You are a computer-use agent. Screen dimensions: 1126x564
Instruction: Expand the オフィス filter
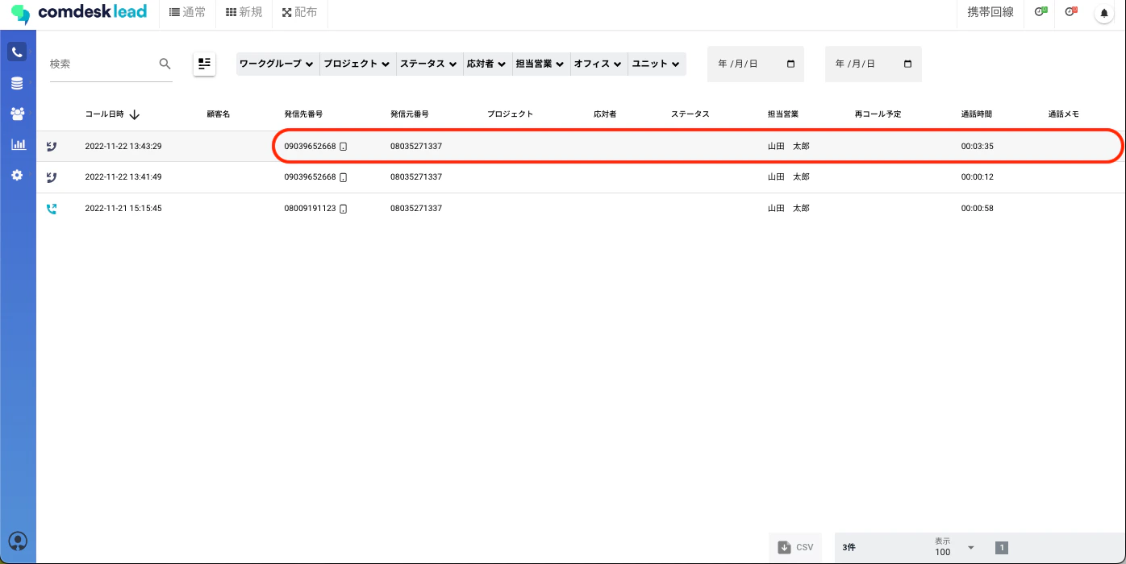598,64
